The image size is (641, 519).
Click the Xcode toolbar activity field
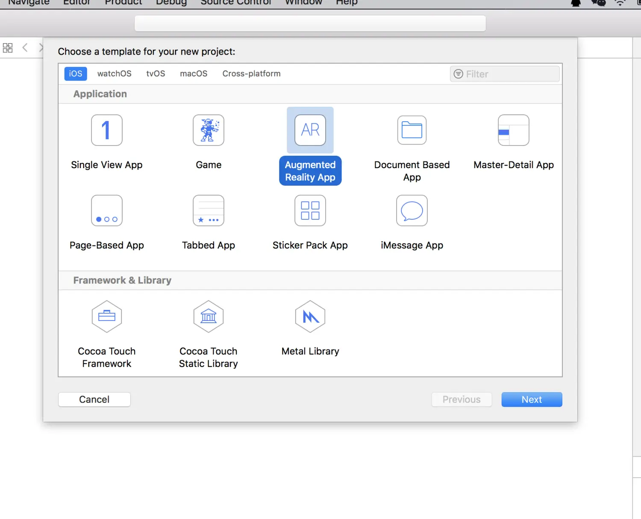(x=310, y=23)
